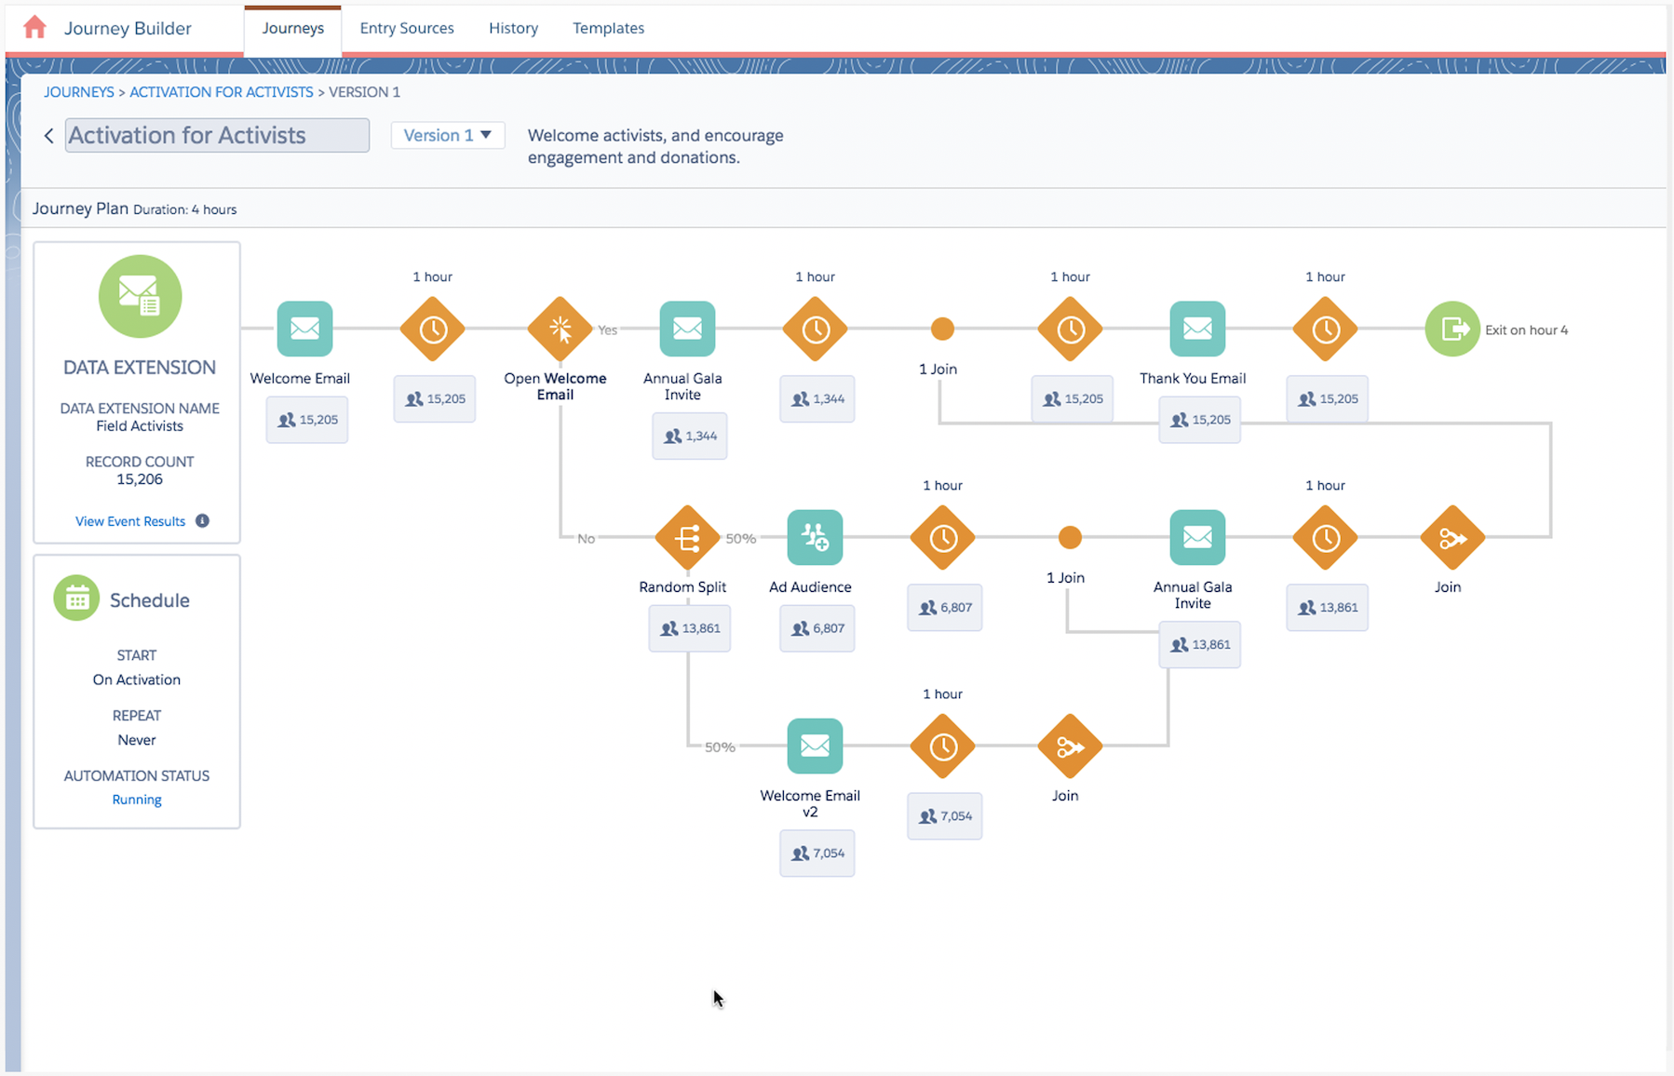Click the Exit on hour 4 icon

tap(1451, 330)
